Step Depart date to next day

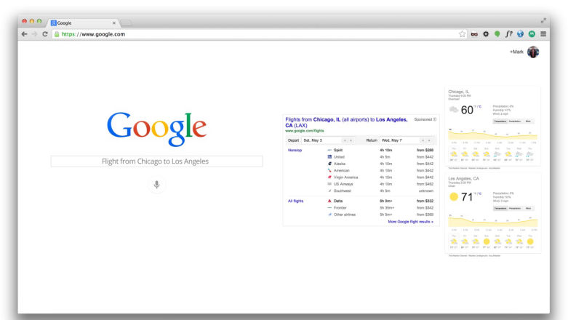[x=351, y=140]
